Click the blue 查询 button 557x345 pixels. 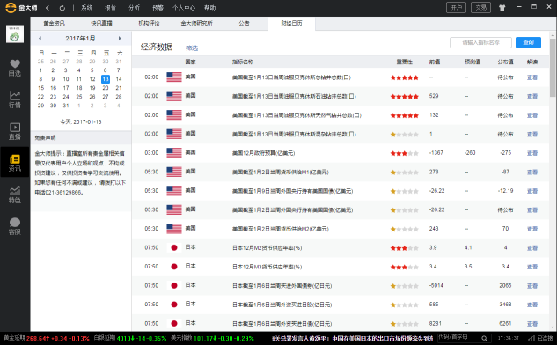528,42
